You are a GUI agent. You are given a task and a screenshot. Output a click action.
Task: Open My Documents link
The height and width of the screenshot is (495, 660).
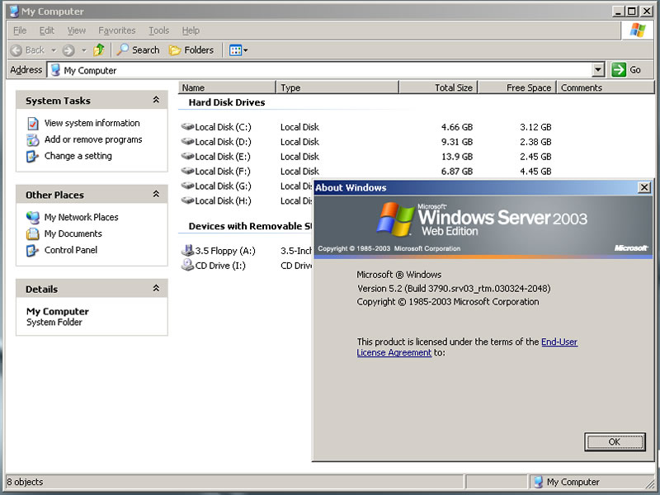pyautogui.click(x=73, y=233)
